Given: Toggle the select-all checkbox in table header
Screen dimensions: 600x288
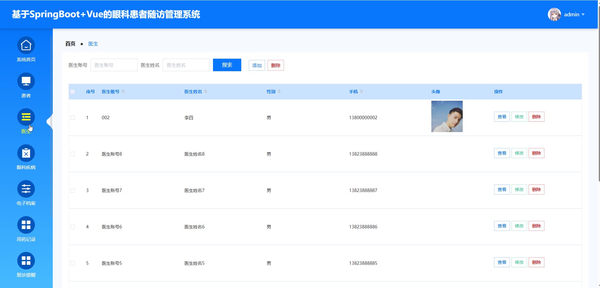Looking at the screenshot, I should 73,92.
